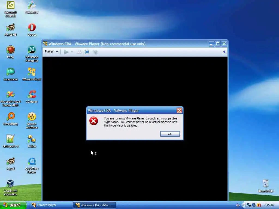Show hidden tray icons with the arrow
Image resolution: width=279 pixels, height=209 pixels.
pyautogui.click(x=244, y=205)
